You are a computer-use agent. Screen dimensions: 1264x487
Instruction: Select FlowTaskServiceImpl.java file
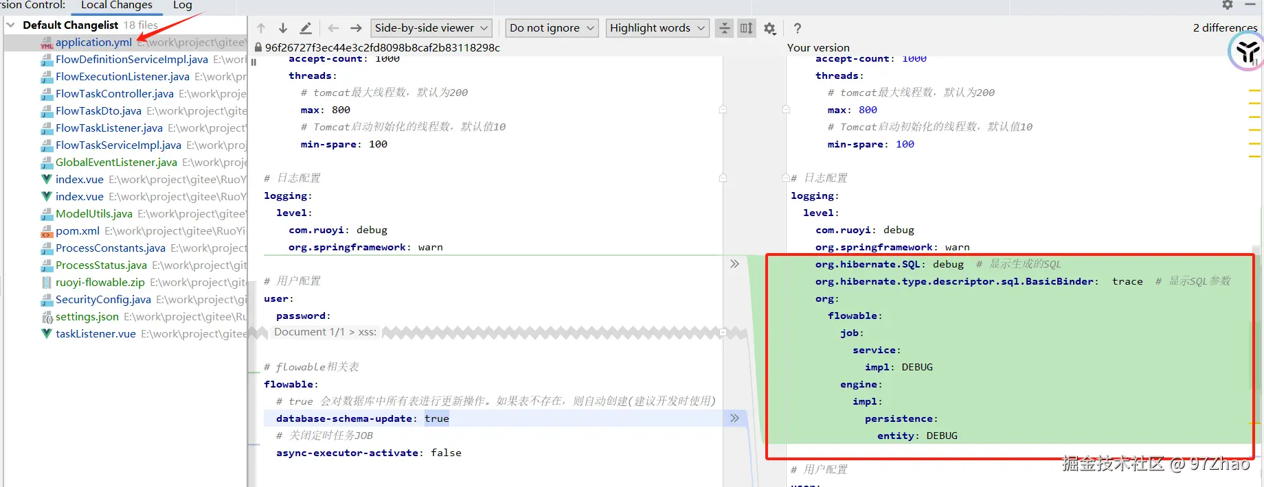pyautogui.click(x=118, y=145)
